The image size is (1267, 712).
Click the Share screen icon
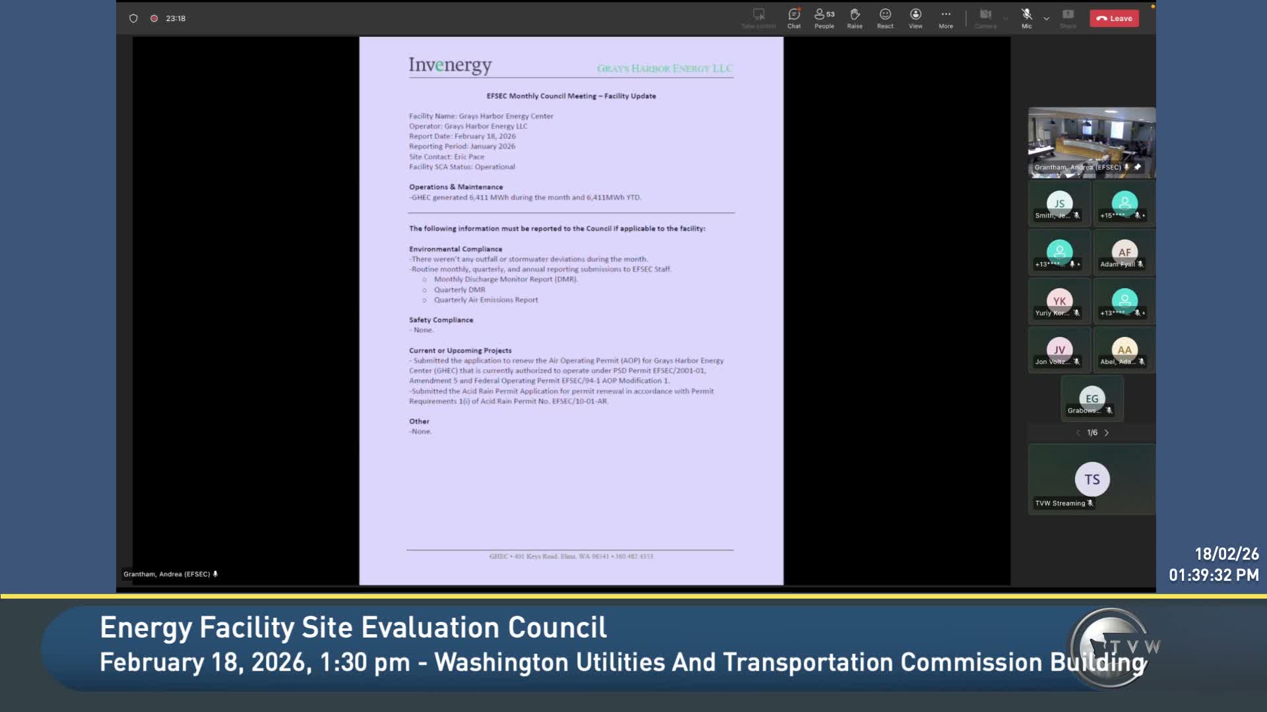1068,18
